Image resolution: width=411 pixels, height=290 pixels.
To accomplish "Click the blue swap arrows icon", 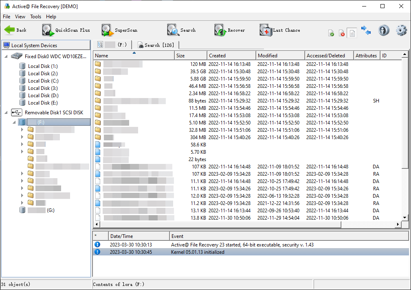I will [366, 31].
